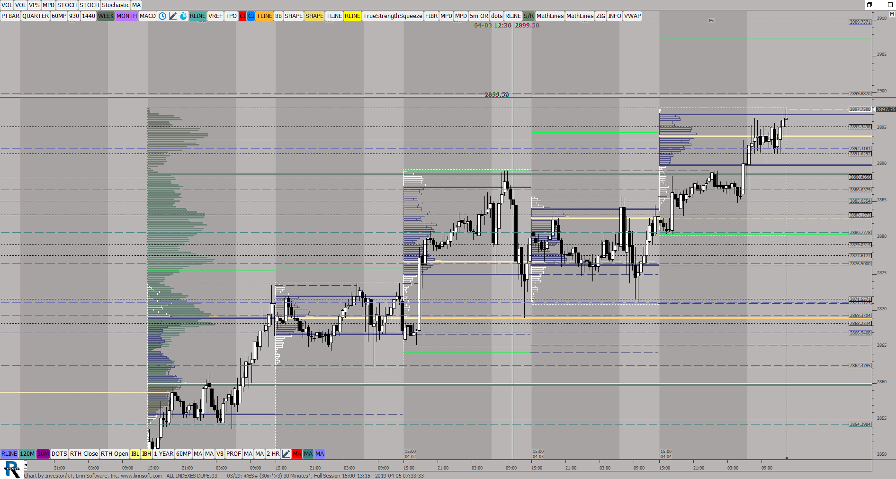Click the PROF button
The image size is (896, 479).
233,454
